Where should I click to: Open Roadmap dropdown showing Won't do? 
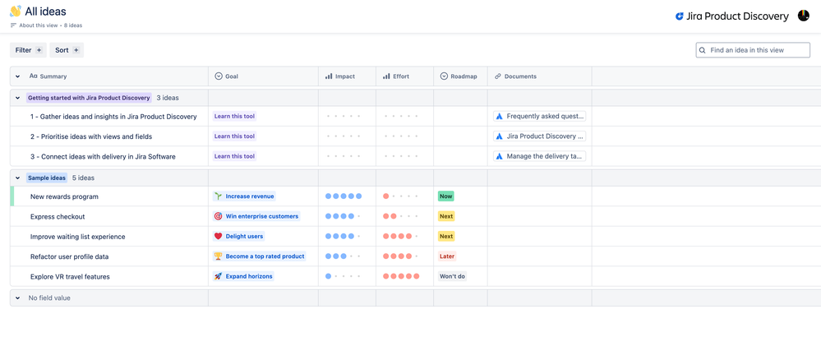[452, 276]
